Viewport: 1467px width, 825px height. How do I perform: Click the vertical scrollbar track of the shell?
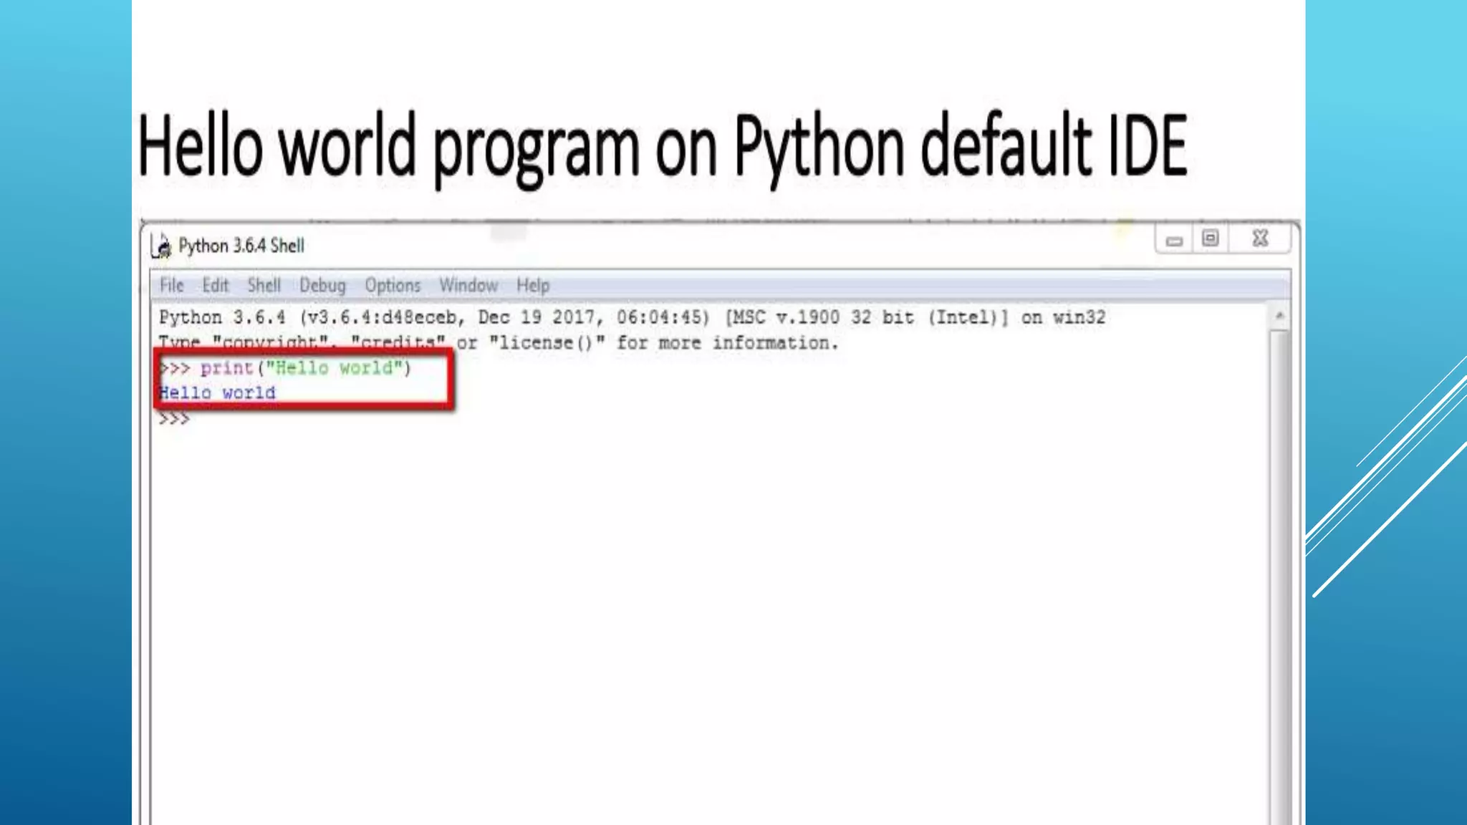1279,576
